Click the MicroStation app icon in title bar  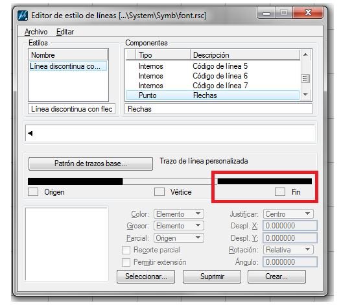[x=23, y=16]
